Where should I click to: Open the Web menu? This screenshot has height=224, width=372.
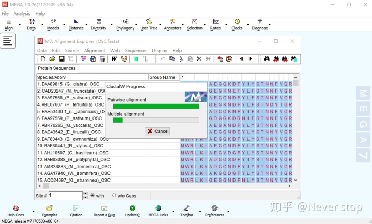[x=115, y=50]
